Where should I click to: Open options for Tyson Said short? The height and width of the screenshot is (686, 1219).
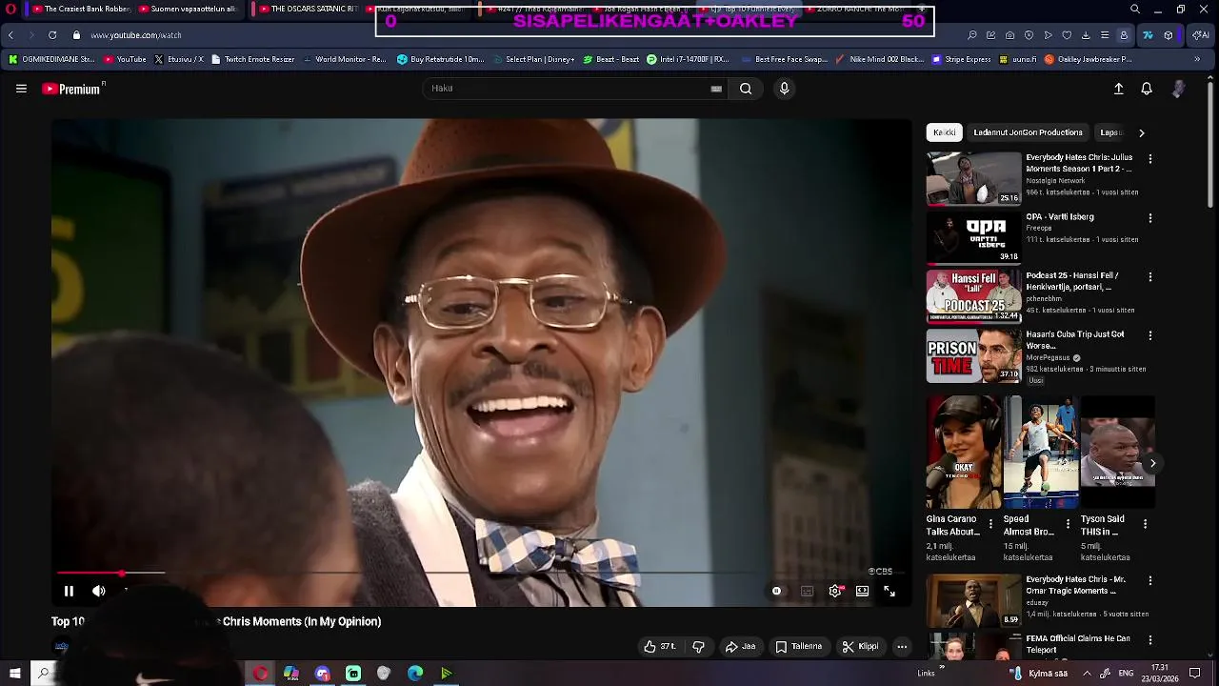(x=1145, y=524)
